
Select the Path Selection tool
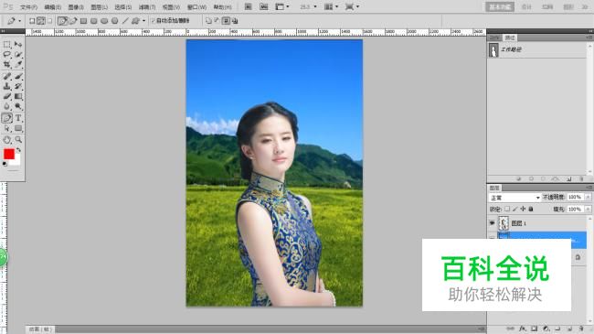6,128
